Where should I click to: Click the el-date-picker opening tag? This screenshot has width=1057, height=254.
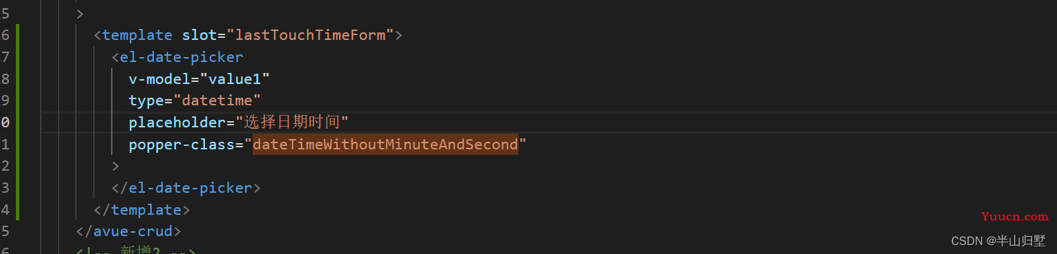point(177,57)
